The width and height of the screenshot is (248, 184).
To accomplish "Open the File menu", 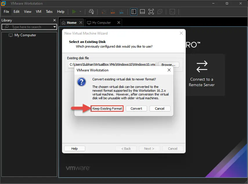I will coord(6,12).
